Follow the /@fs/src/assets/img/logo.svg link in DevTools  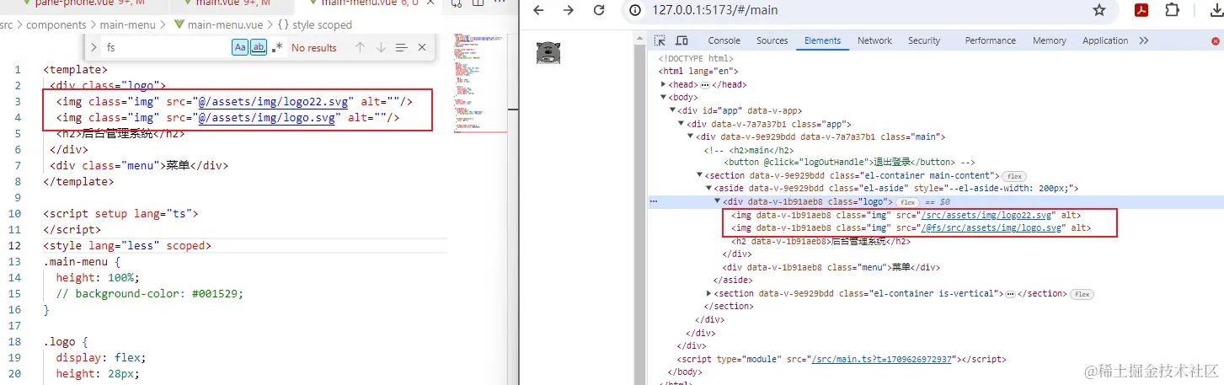tap(993, 228)
